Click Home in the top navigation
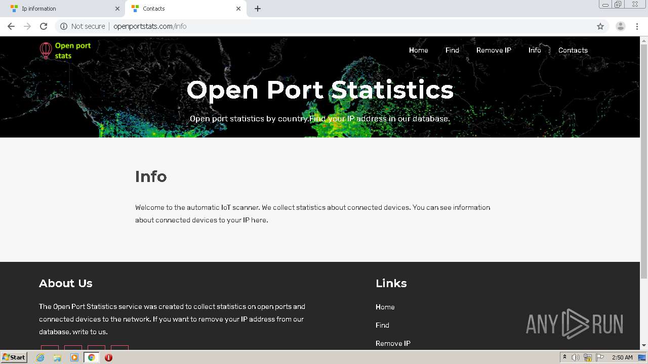 [419, 50]
